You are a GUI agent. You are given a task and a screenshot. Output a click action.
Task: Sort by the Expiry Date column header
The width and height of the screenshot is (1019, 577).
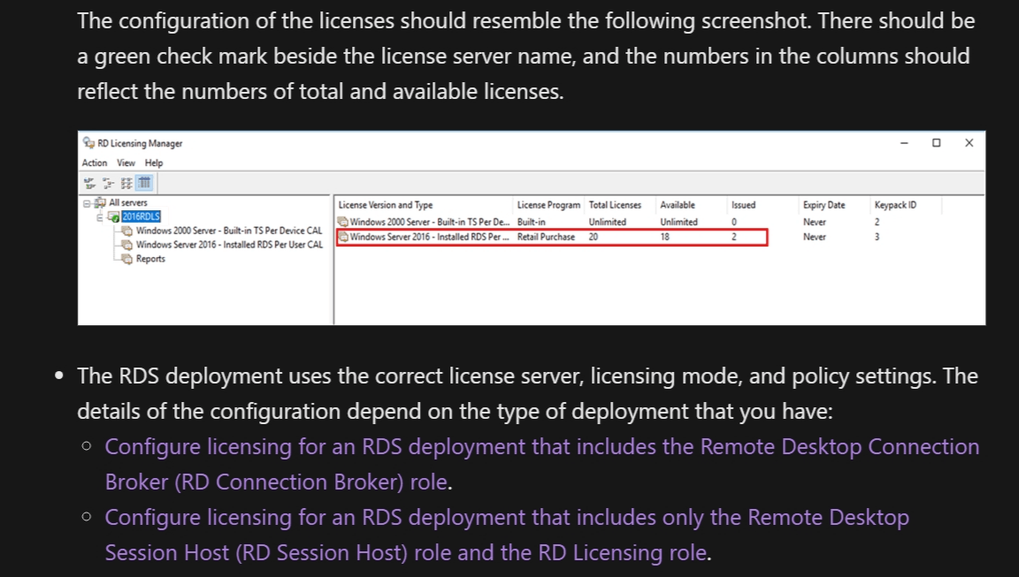[824, 205]
